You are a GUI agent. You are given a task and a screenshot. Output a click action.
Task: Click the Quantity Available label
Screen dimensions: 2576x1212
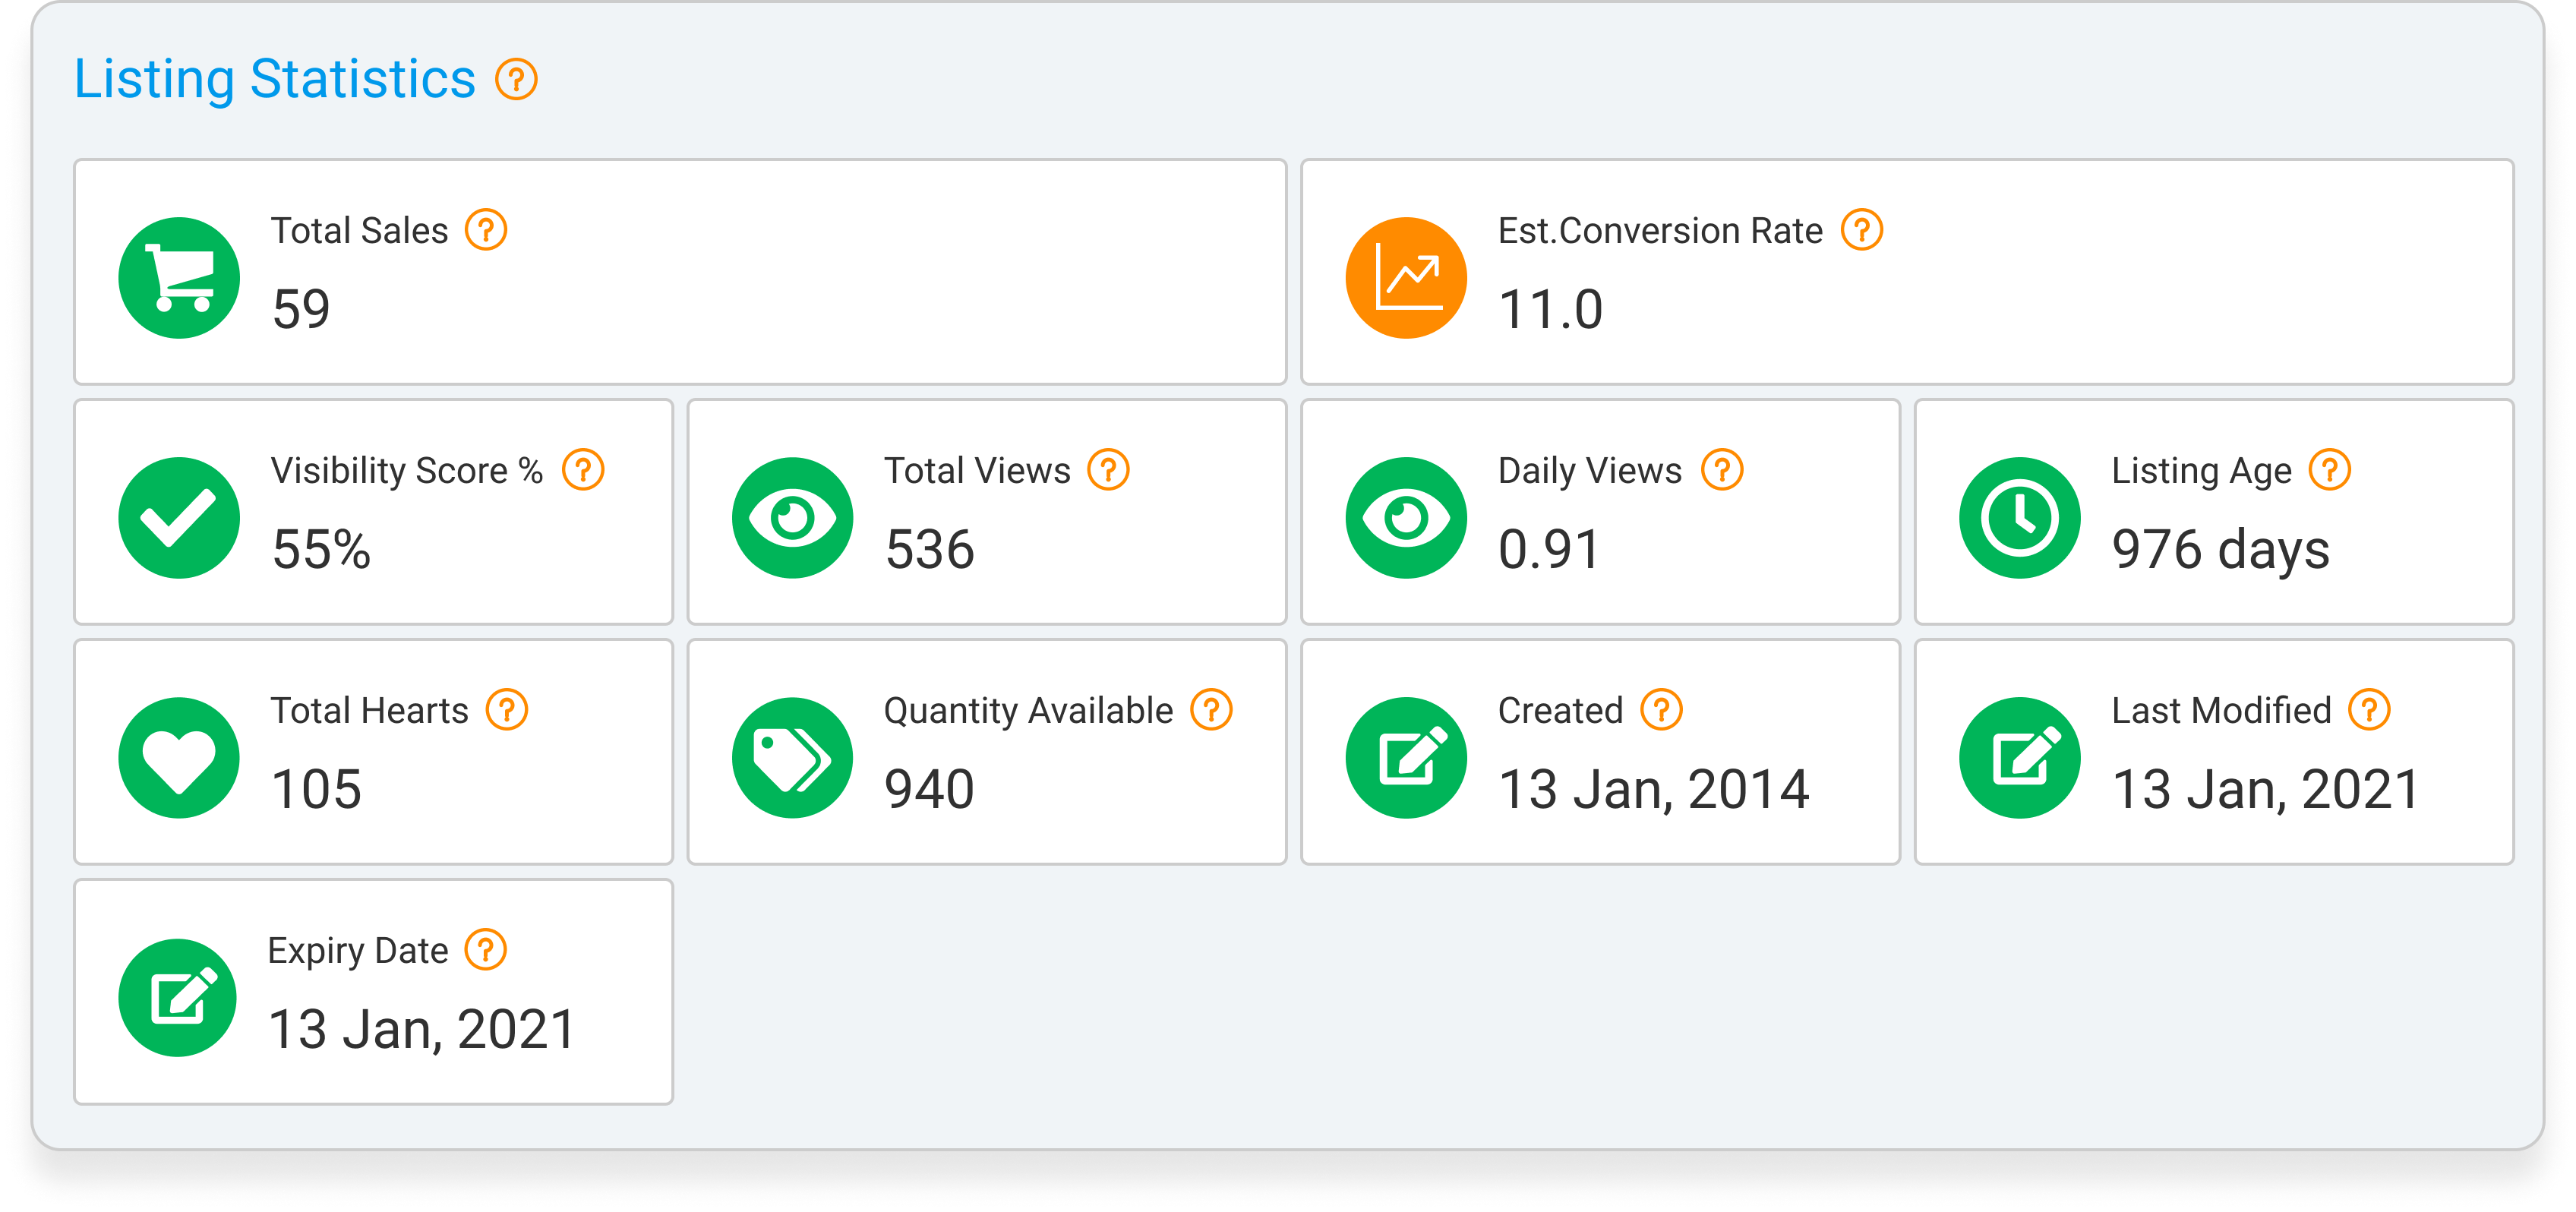pos(1028,711)
